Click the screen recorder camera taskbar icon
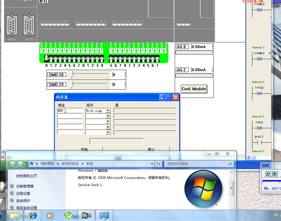 [86, 215]
